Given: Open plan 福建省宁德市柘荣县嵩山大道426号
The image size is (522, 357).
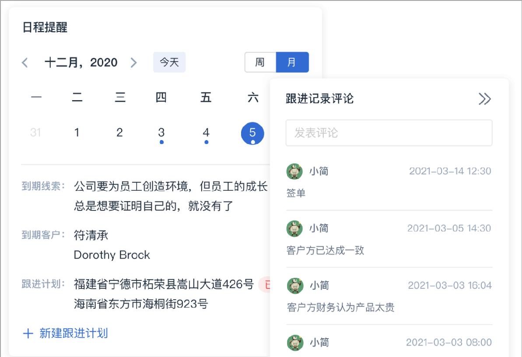Looking at the screenshot, I should tap(164, 284).
